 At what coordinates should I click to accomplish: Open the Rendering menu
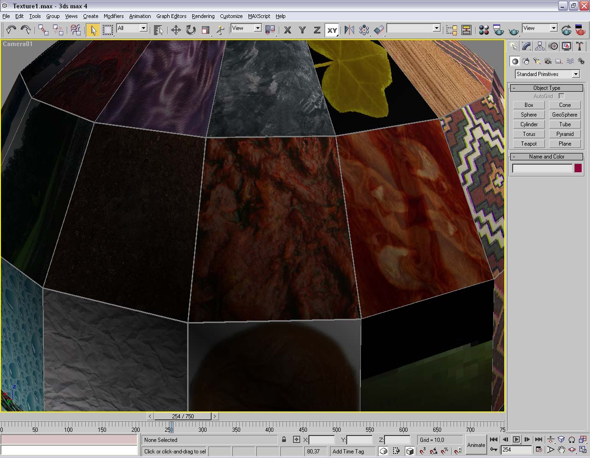(x=203, y=16)
